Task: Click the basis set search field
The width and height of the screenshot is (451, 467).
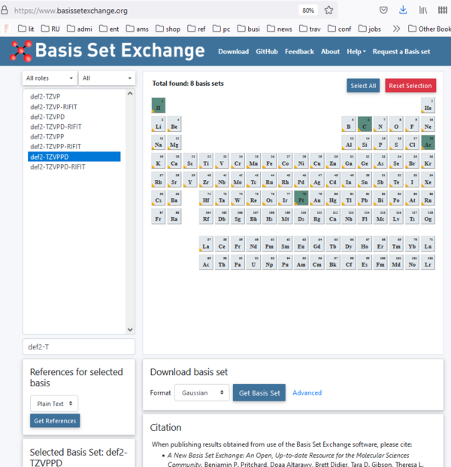Action: pyautogui.click(x=79, y=346)
